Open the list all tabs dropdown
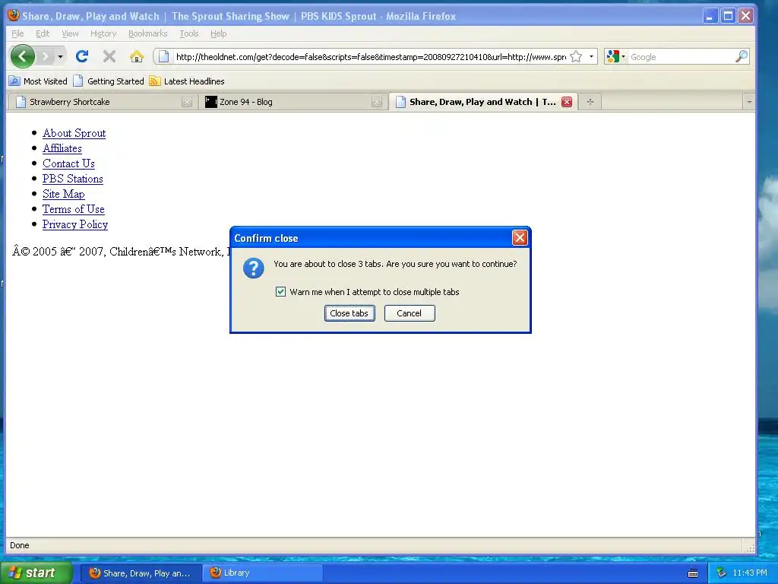The height and width of the screenshot is (584, 778). click(x=749, y=102)
